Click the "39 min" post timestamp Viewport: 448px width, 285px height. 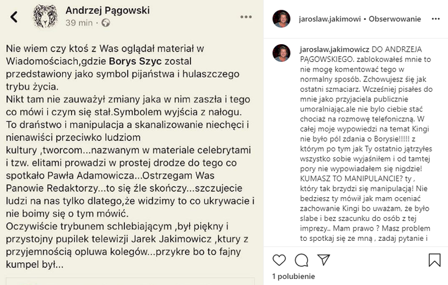pyautogui.click(x=78, y=23)
